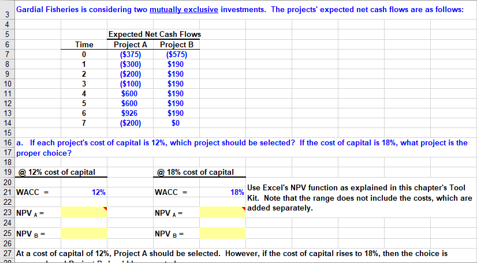Click the 'WACC =' label under 12% section
477x263 pixels.
[32, 192]
